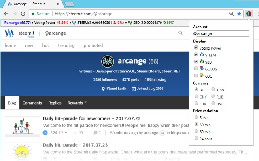Set price variation to 30 min
This screenshot has height=161, width=259.
196,124
